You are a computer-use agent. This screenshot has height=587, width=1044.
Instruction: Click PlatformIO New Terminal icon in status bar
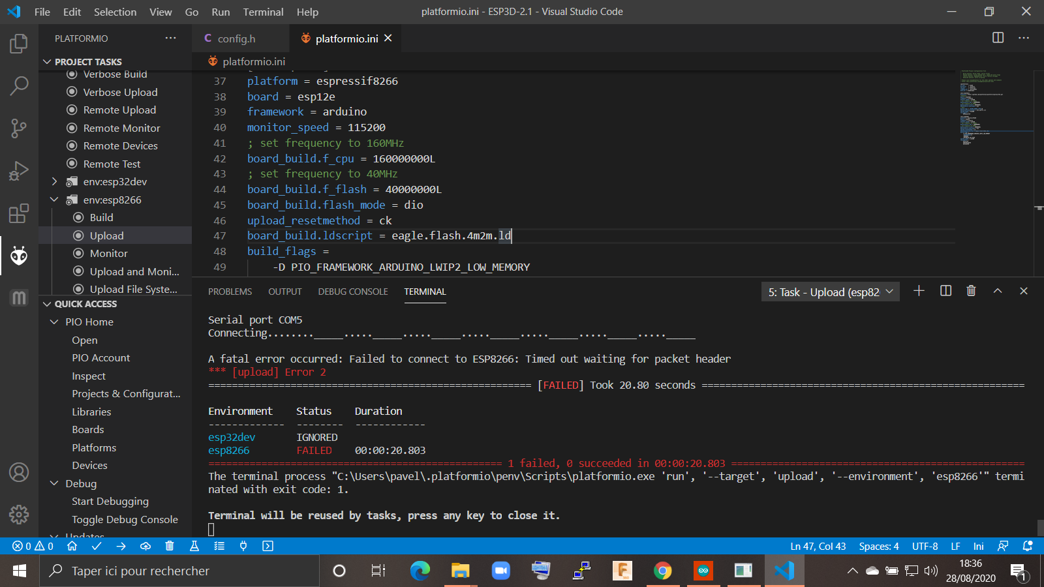click(268, 546)
